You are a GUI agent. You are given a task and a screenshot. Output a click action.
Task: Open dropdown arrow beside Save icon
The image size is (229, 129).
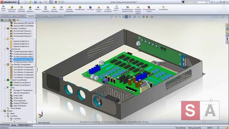[38, 2]
